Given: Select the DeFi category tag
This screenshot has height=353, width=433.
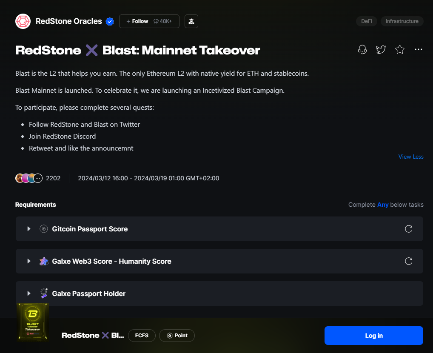Looking at the screenshot, I should click(x=367, y=21).
